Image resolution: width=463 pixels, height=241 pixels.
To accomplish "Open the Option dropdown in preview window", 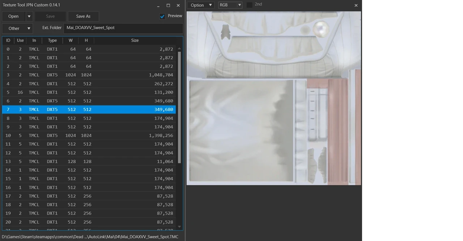I will [201, 5].
